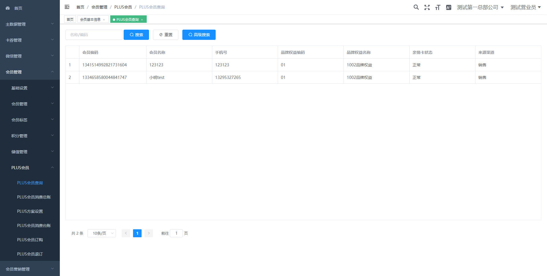Screen dimensions: 547x276
Task: Switch to the 会员基本信息 tab
Action: coord(90,19)
